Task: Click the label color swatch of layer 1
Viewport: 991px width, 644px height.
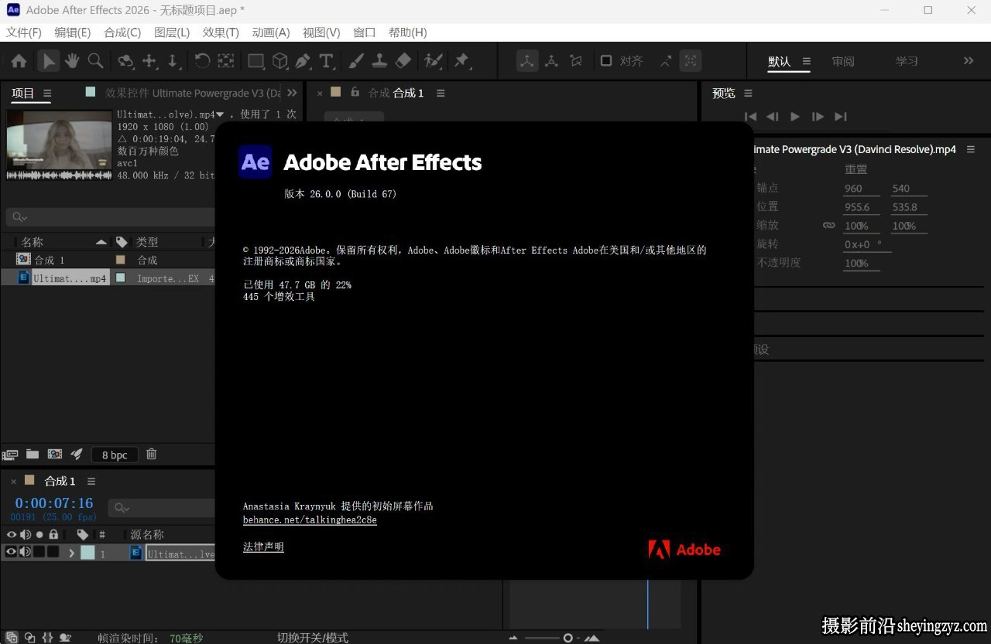Action: [x=87, y=553]
